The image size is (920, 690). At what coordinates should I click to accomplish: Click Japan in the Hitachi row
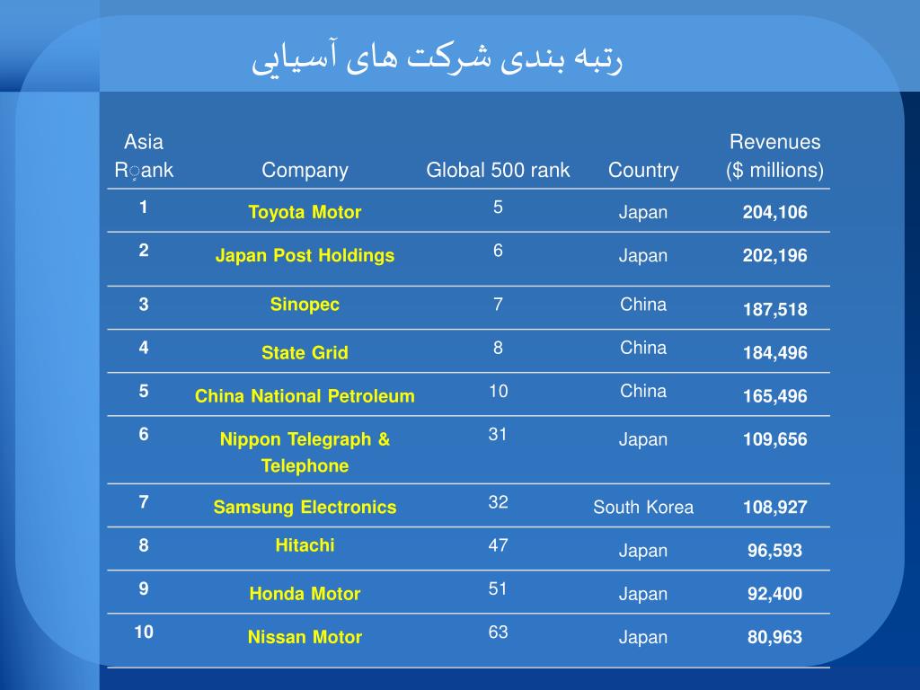click(643, 551)
